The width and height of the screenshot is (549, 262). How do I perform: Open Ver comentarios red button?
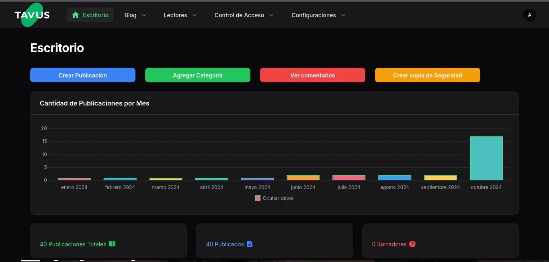312,75
